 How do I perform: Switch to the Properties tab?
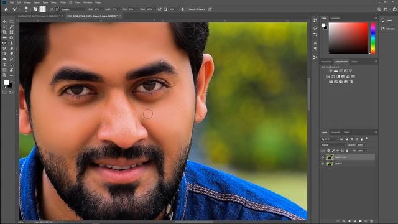[326, 62]
